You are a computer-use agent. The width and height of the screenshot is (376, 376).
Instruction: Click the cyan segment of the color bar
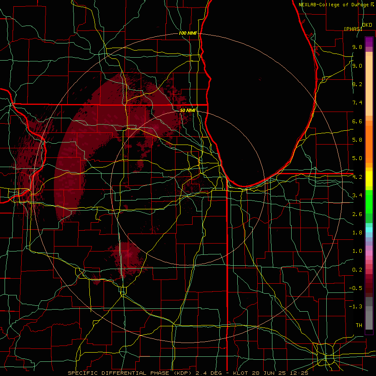tap(369, 230)
